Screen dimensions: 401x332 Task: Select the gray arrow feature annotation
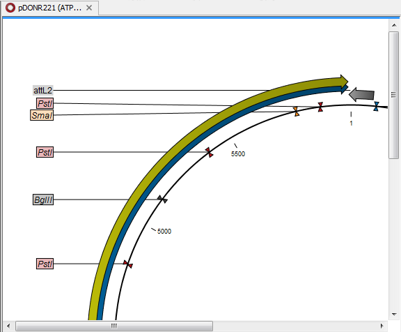coord(361,95)
